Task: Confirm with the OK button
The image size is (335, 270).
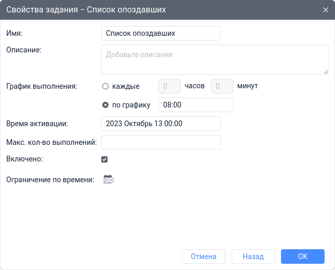Action: click(x=302, y=256)
